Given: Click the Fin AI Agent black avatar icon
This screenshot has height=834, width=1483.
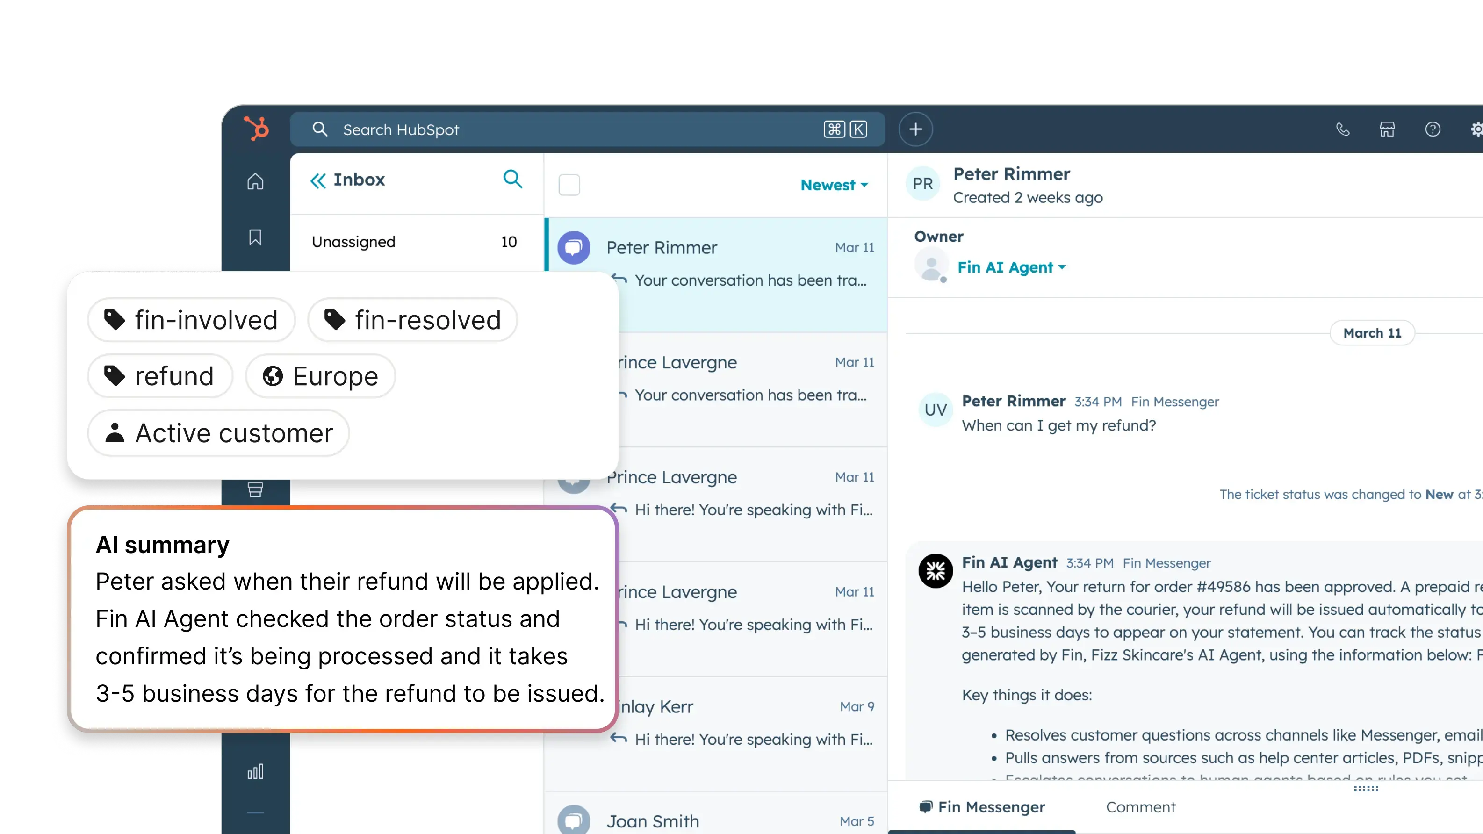Looking at the screenshot, I should 936,571.
